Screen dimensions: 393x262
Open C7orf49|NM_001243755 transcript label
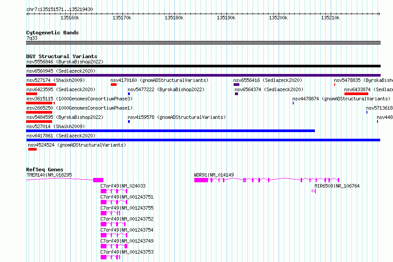[127, 208]
